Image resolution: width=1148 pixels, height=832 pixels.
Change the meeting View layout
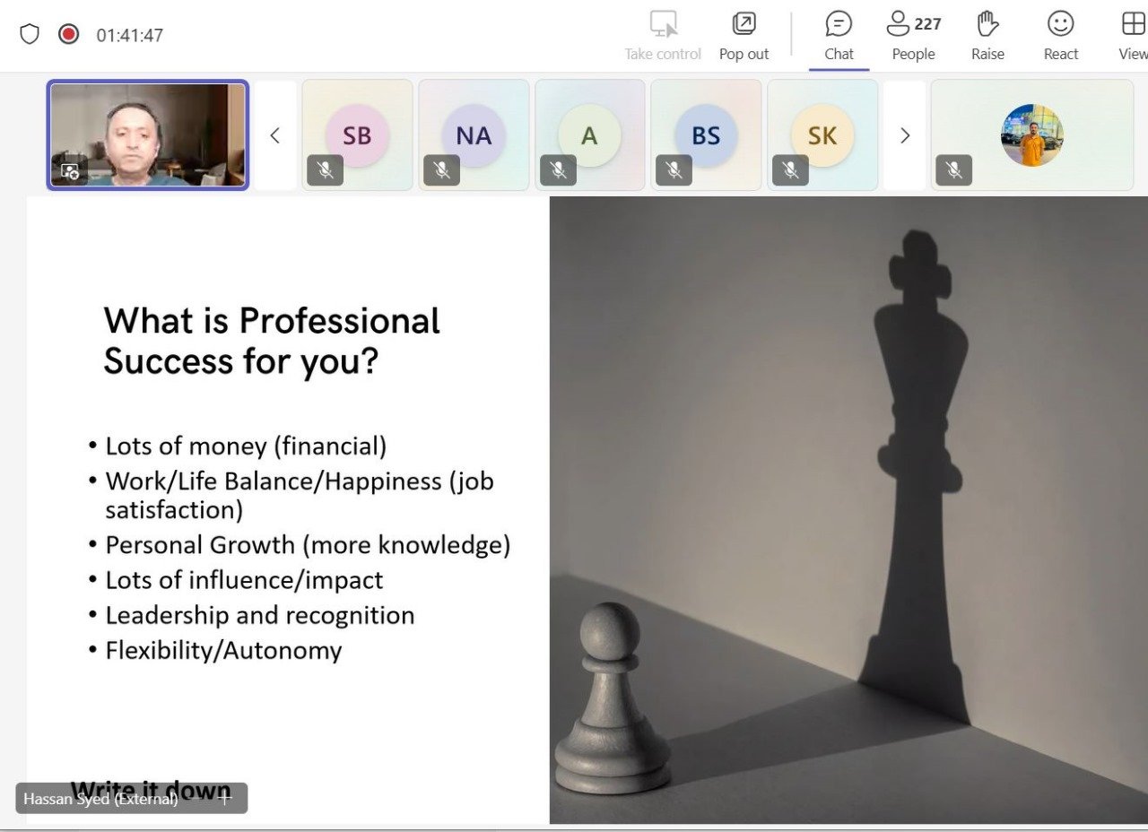[1132, 36]
